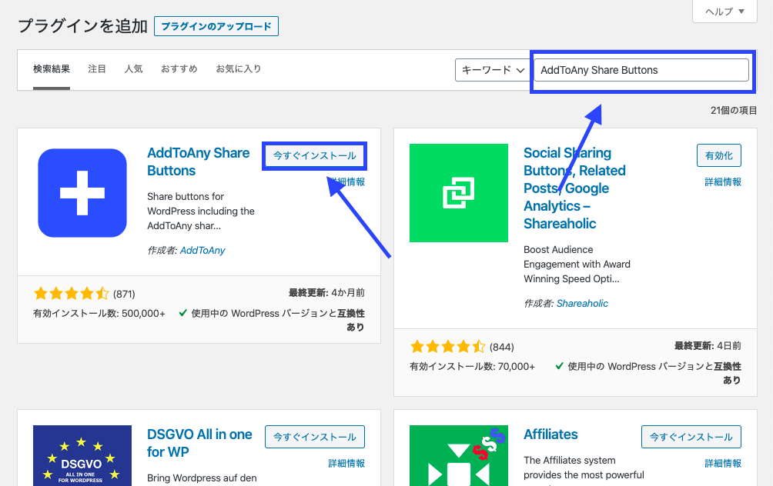Screen dimensions: 773x486
Task: Switch to the 注目 tab
Action: coord(97,69)
